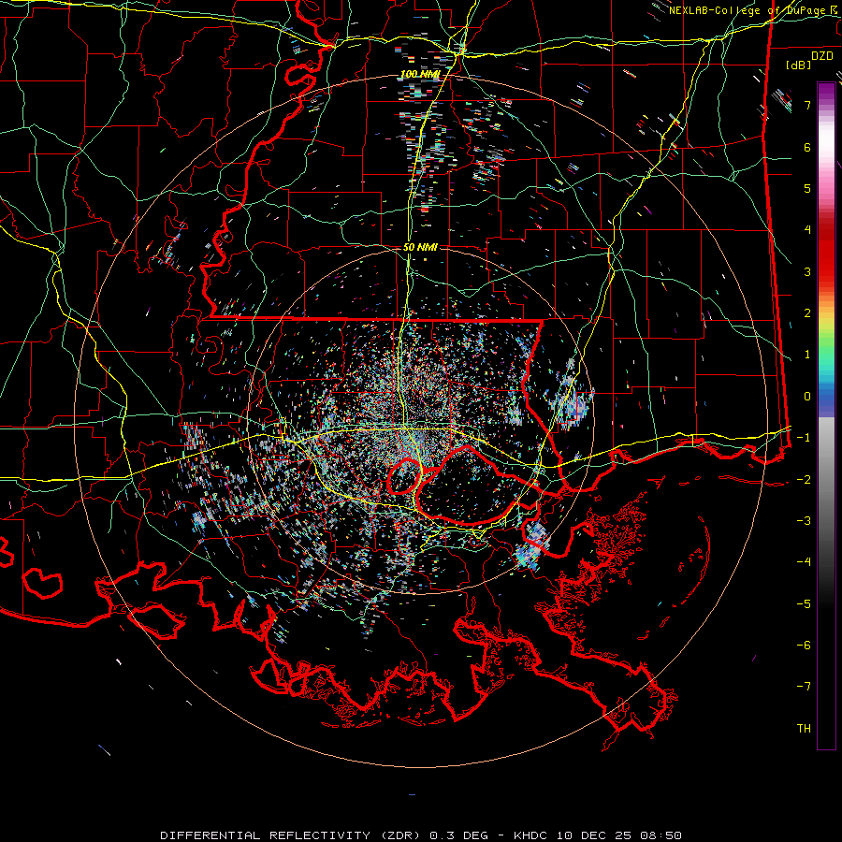Screen dimensions: 842x842
Task: Select the -5 value on the dB scale
Action: (804, 603)
